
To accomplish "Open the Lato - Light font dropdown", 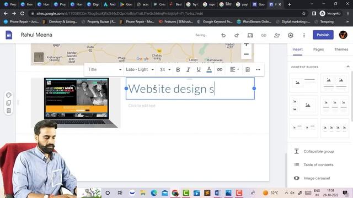I will (140, 70).
